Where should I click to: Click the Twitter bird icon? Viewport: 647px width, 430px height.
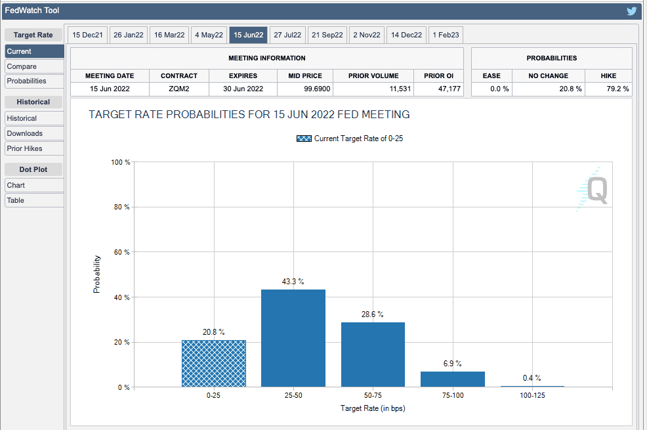632,11
